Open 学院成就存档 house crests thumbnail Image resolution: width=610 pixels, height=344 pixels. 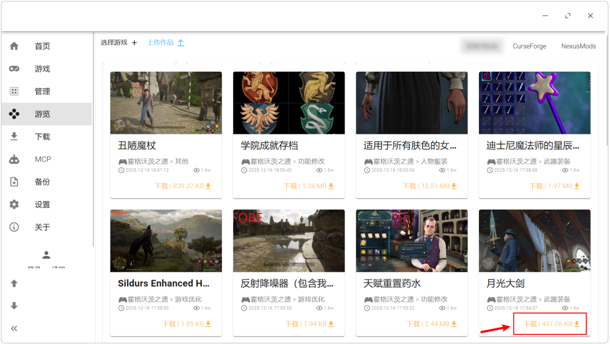coord(289,103)
